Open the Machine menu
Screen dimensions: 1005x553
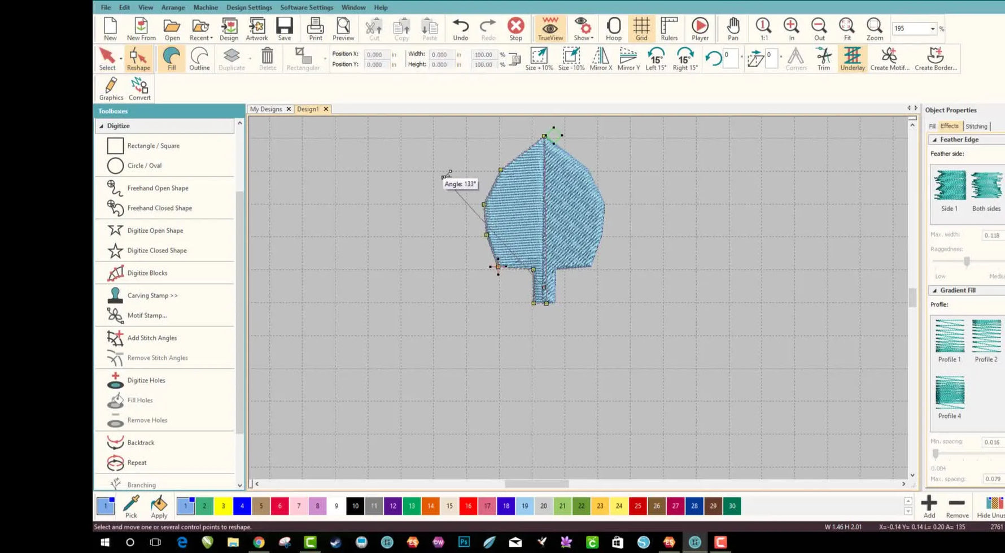click(x=206, y=7)
